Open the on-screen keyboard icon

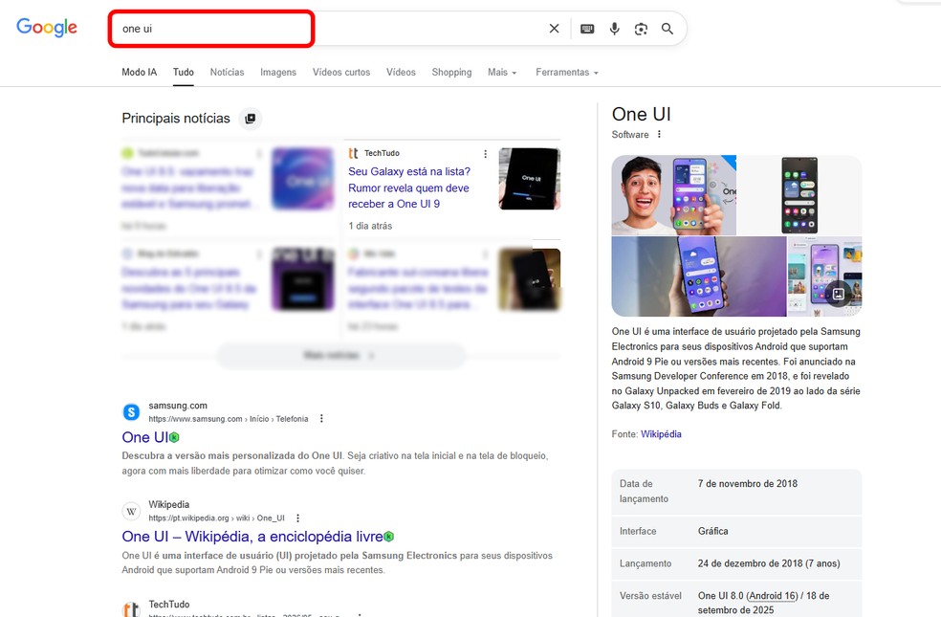pyautogui.click(x=587, y=29)
